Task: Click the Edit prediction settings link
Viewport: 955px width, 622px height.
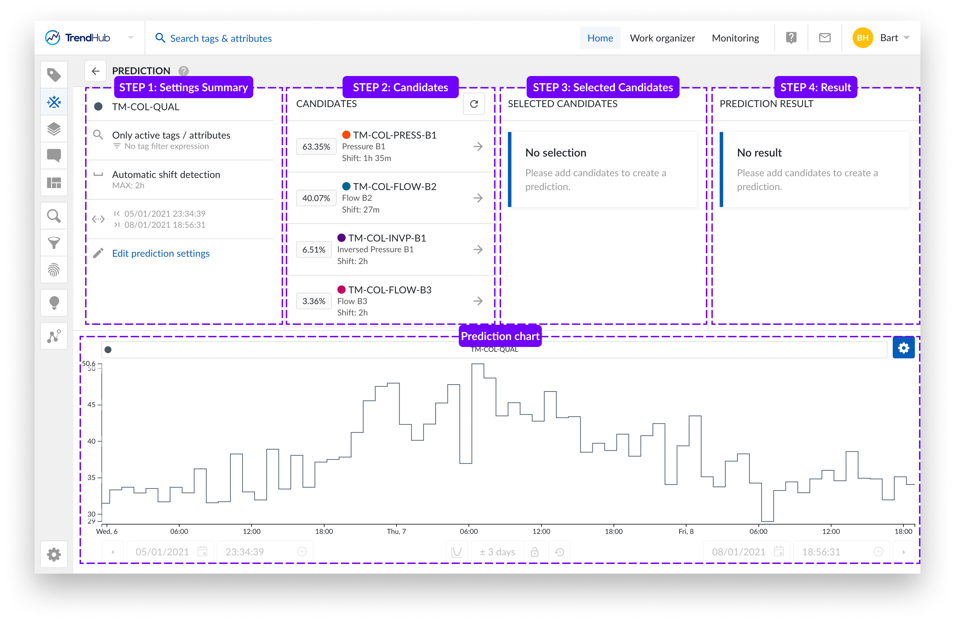Action: 161,253
